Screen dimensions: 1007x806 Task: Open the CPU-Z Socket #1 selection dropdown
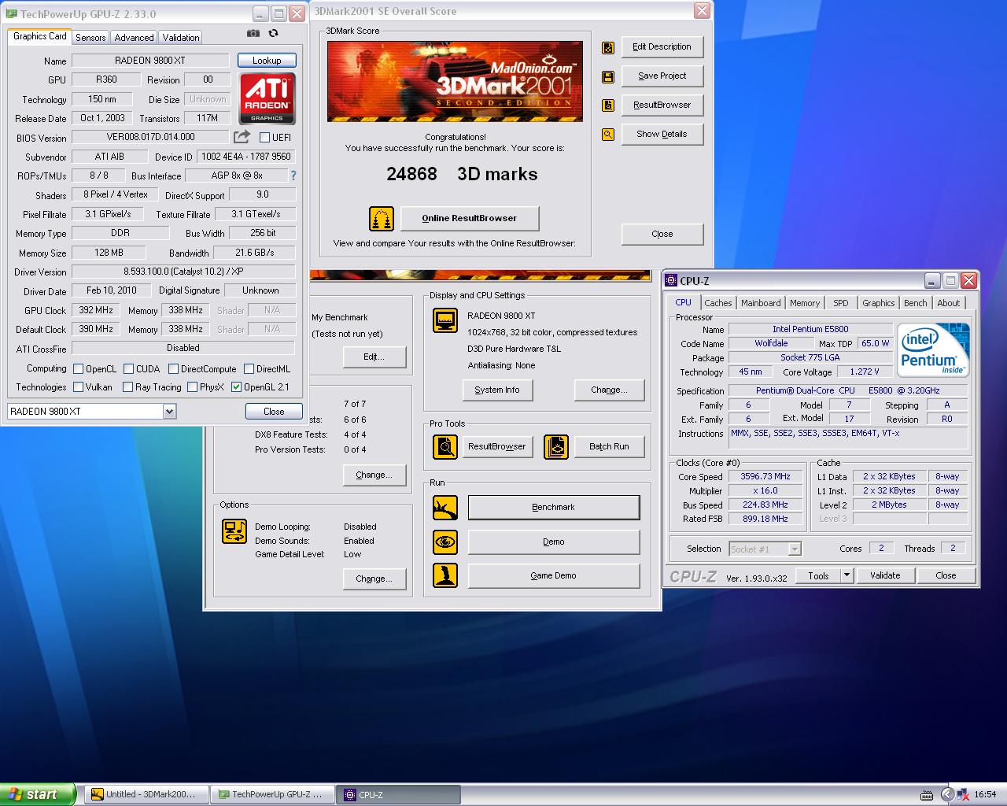pyautogui.click(x=795, y=549)
